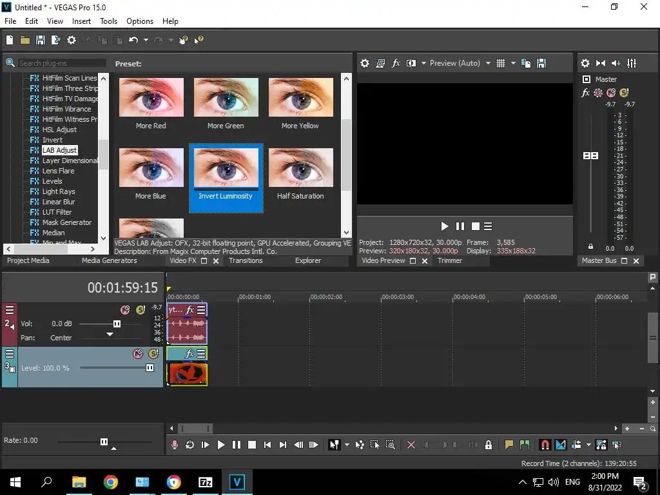
Task: Solo audio track 2
Action: 141,310
